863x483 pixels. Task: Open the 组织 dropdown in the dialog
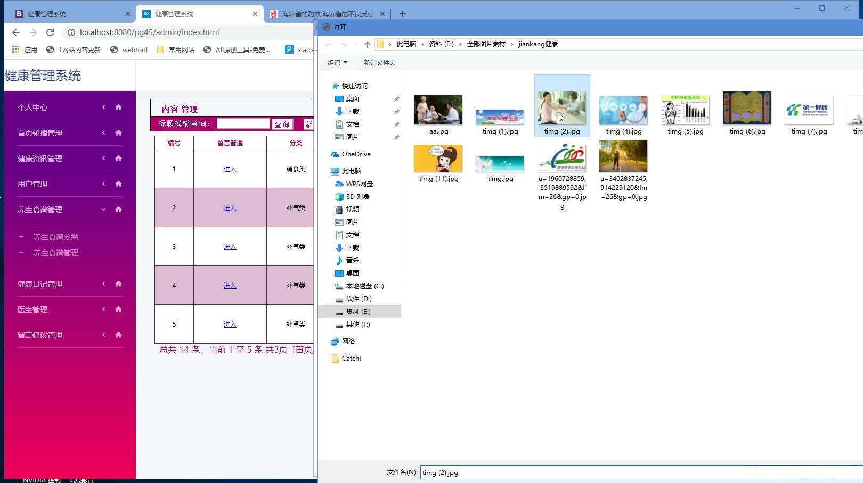coord(337,62)
